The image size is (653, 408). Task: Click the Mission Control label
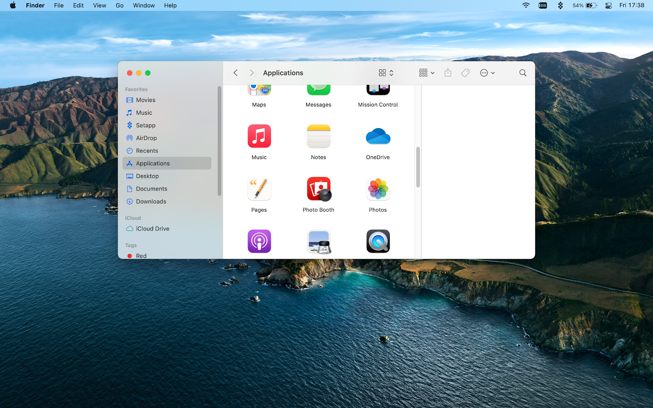pos(378,104)
